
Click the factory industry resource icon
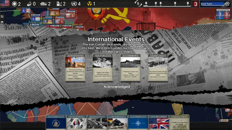[59, 4]
